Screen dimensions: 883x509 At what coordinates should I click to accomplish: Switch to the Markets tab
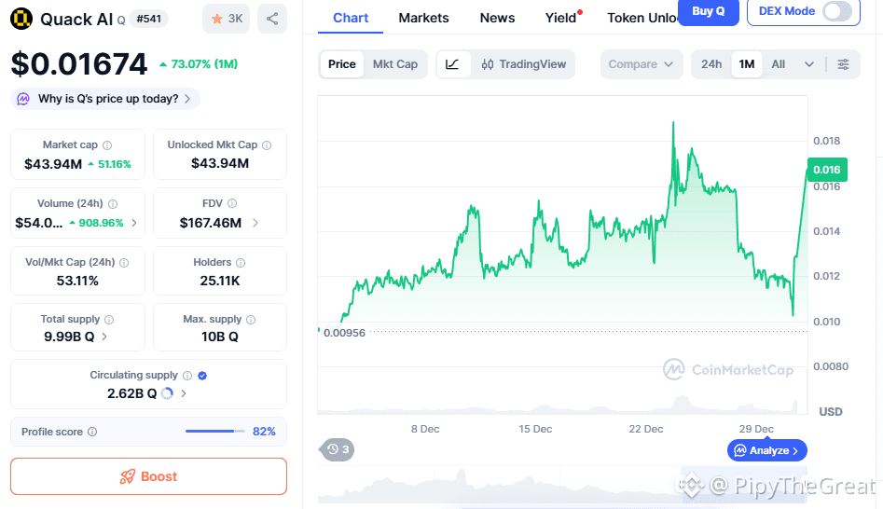pyautogui.click(x=423, y=18)
